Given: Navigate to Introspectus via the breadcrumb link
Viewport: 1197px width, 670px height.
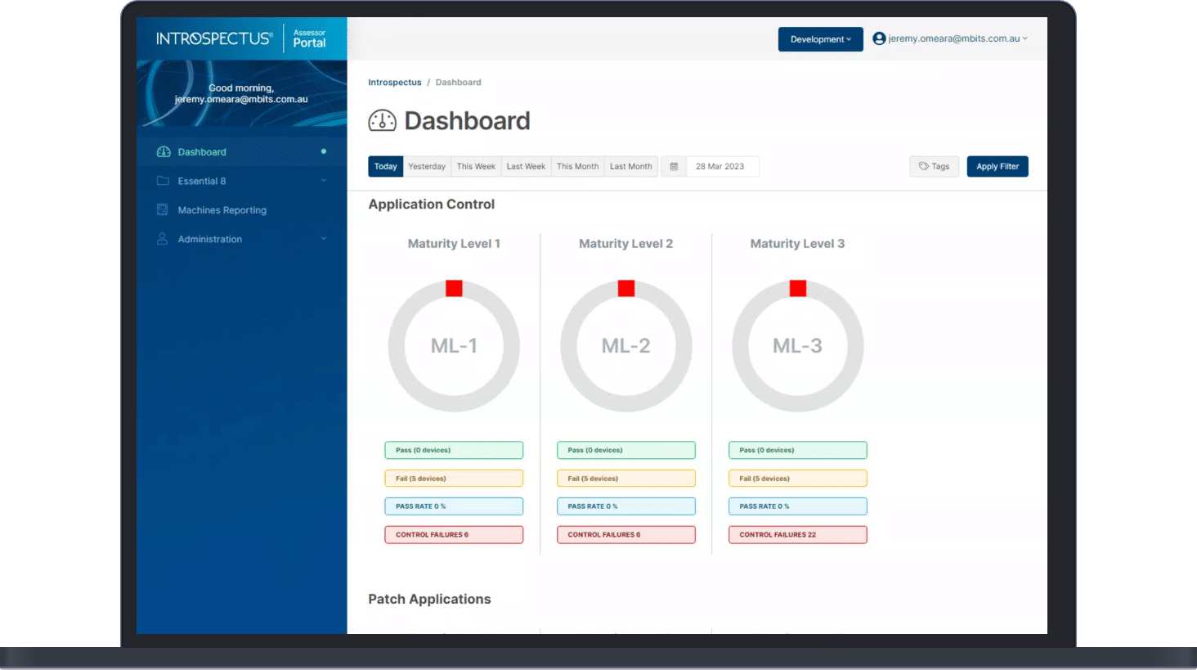Looking at the screenshot, I should tap(395, 82).
